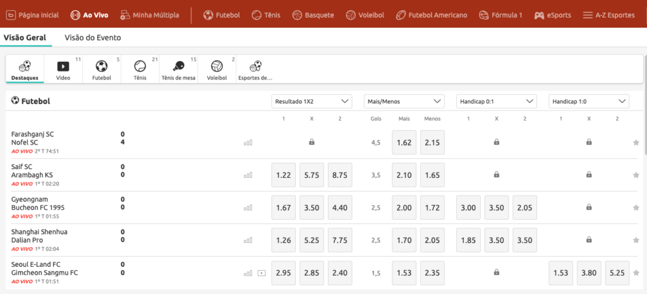
Task: Open Fórmula 1 in top navigation
Action: click(500, 15)
